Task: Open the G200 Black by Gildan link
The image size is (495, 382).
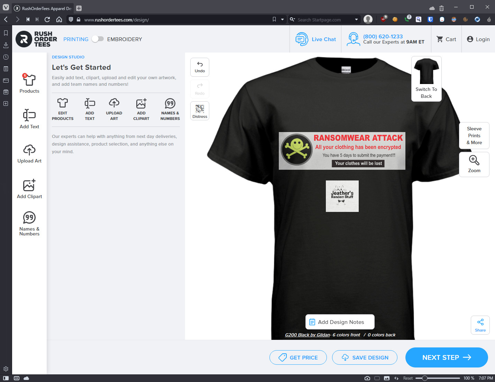Action: pyautogui.click(x=307, y=335)
